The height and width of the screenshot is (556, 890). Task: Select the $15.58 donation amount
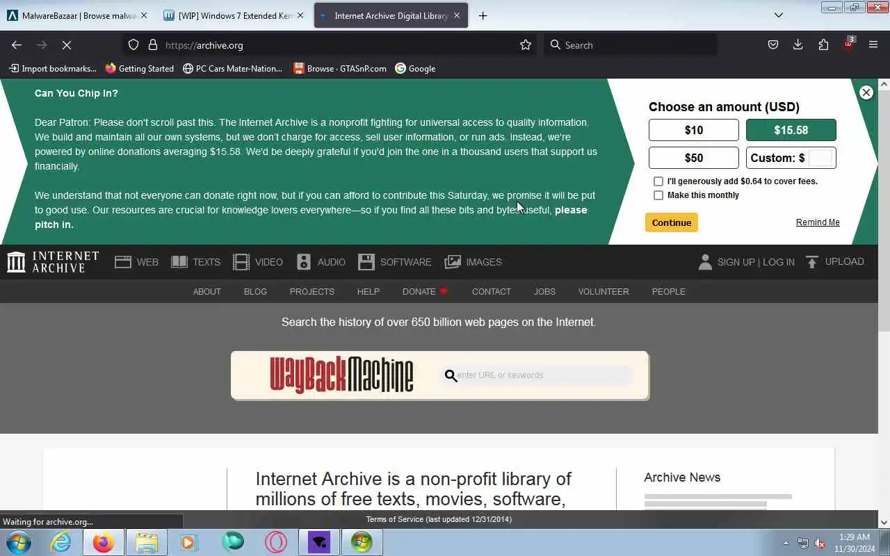point(791,130)
